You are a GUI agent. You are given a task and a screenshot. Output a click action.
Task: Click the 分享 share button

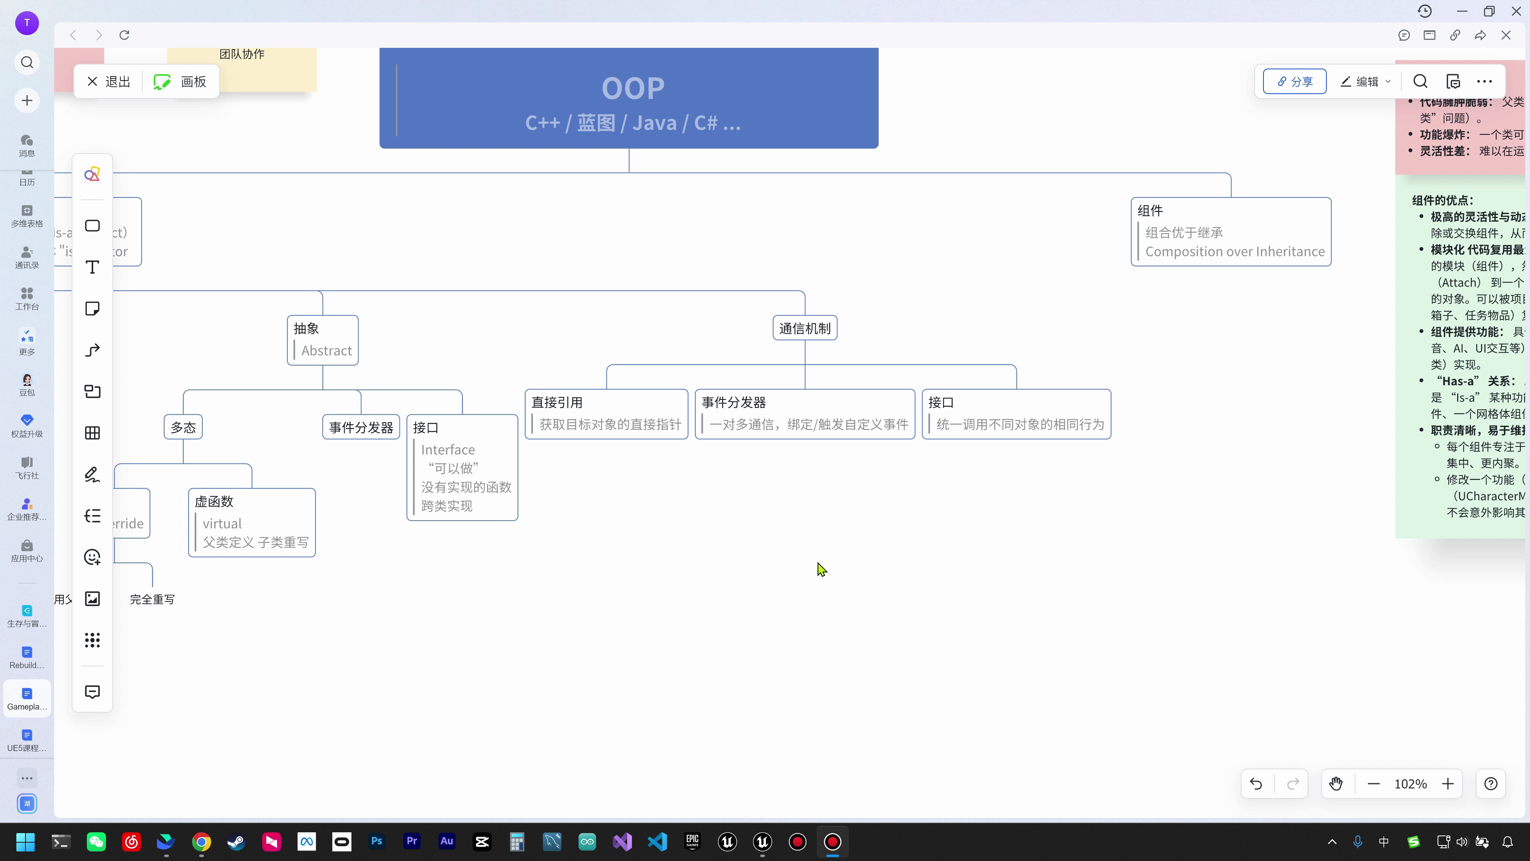(1295, 81)
